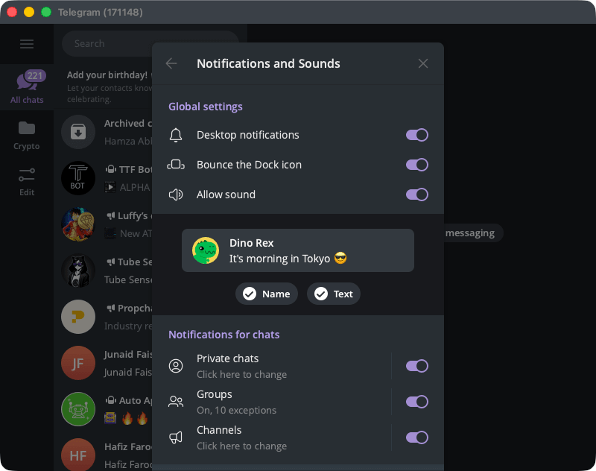The image size is (596, 471).
Task: Uncheck the Text preview option
Action: (334, 294)
